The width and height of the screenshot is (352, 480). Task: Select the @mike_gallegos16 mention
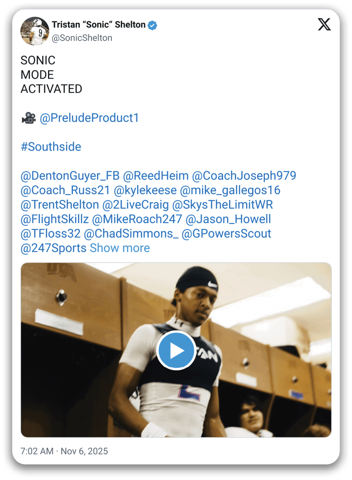tap(230, 190)
